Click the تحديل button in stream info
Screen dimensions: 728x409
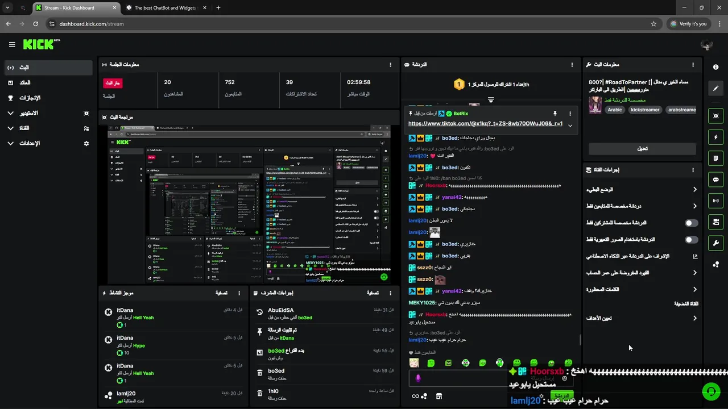(x=642, y=149)
